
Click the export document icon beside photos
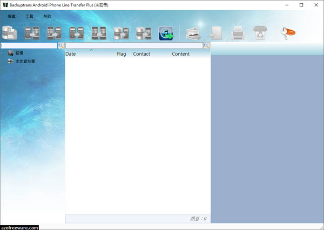click(216, 33)
